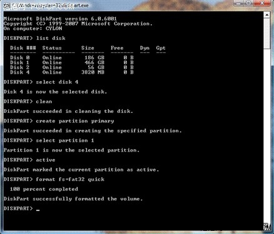Viewport: 274px width, 234px height.
Task: Minimize the diskpart console window
Action: 239,3
